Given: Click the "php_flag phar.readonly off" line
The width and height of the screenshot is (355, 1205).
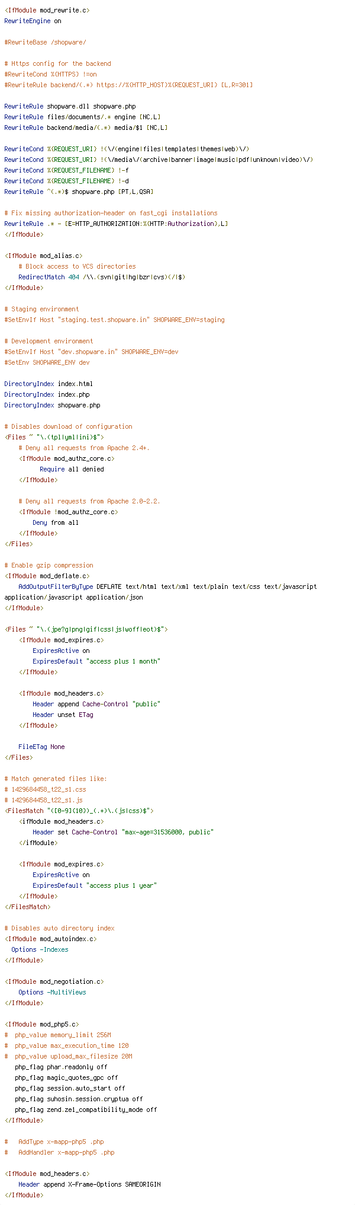Looking at the screenshot, I should click(x=61, y=1067).
